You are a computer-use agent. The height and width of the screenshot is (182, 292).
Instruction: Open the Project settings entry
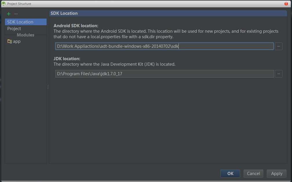click(x=14, y=29)
